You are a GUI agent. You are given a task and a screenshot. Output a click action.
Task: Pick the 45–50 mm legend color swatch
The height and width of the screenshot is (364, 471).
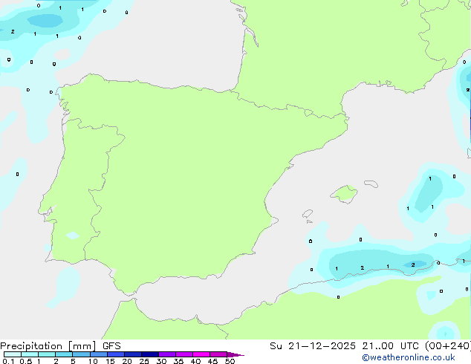pyautogui.click(x=218, y=354)
